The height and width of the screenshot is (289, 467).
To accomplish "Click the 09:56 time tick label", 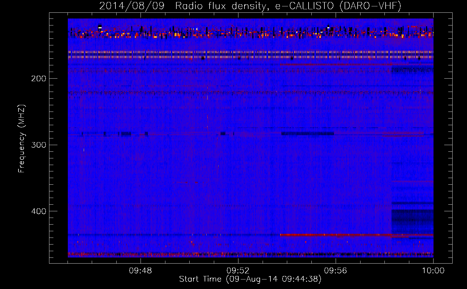I will tap(336, 271).
